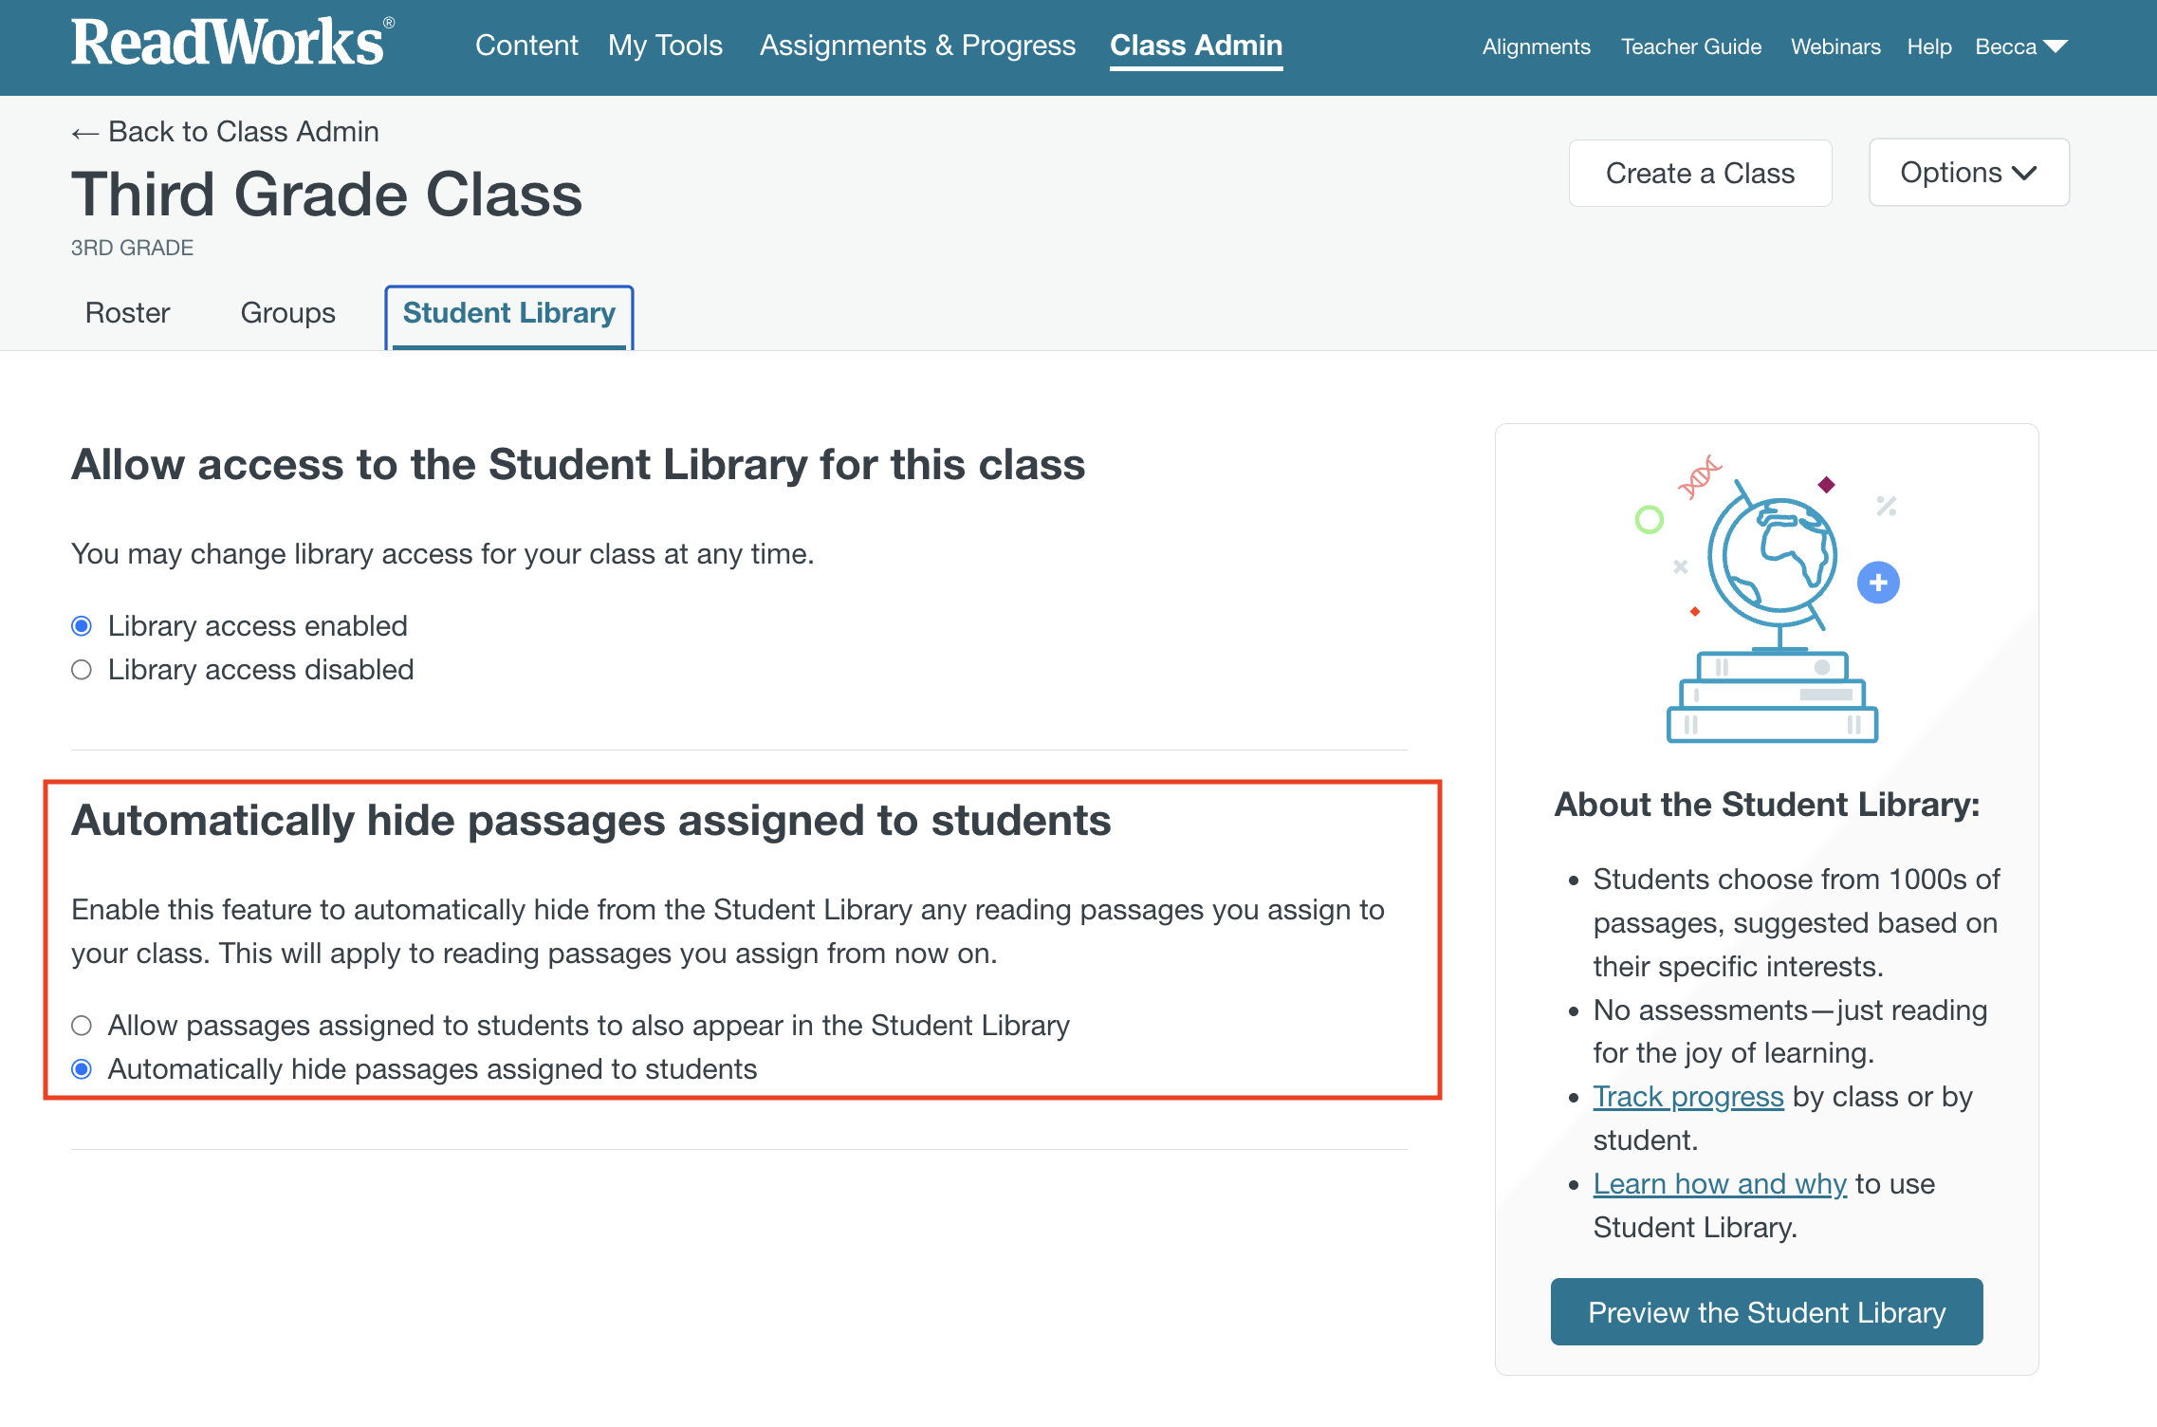Click the blue plus circle icon
Screen dimensions: 2157x1427
pyautogui.click(x=1878, y=583)
